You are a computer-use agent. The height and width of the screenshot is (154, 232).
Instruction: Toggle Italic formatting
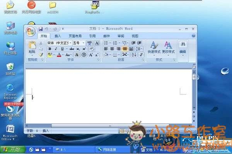[56, 49]
